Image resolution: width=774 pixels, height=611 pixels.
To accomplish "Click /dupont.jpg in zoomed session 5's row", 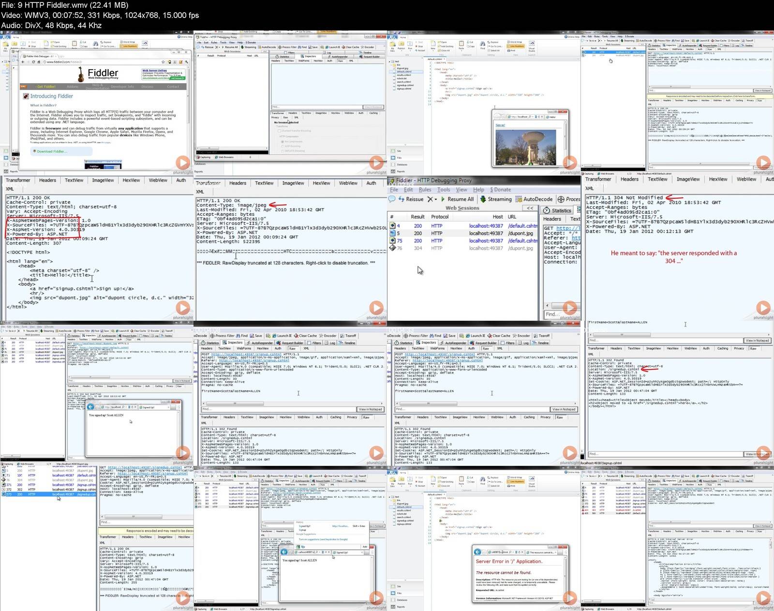I will click(x=520, y=233).
